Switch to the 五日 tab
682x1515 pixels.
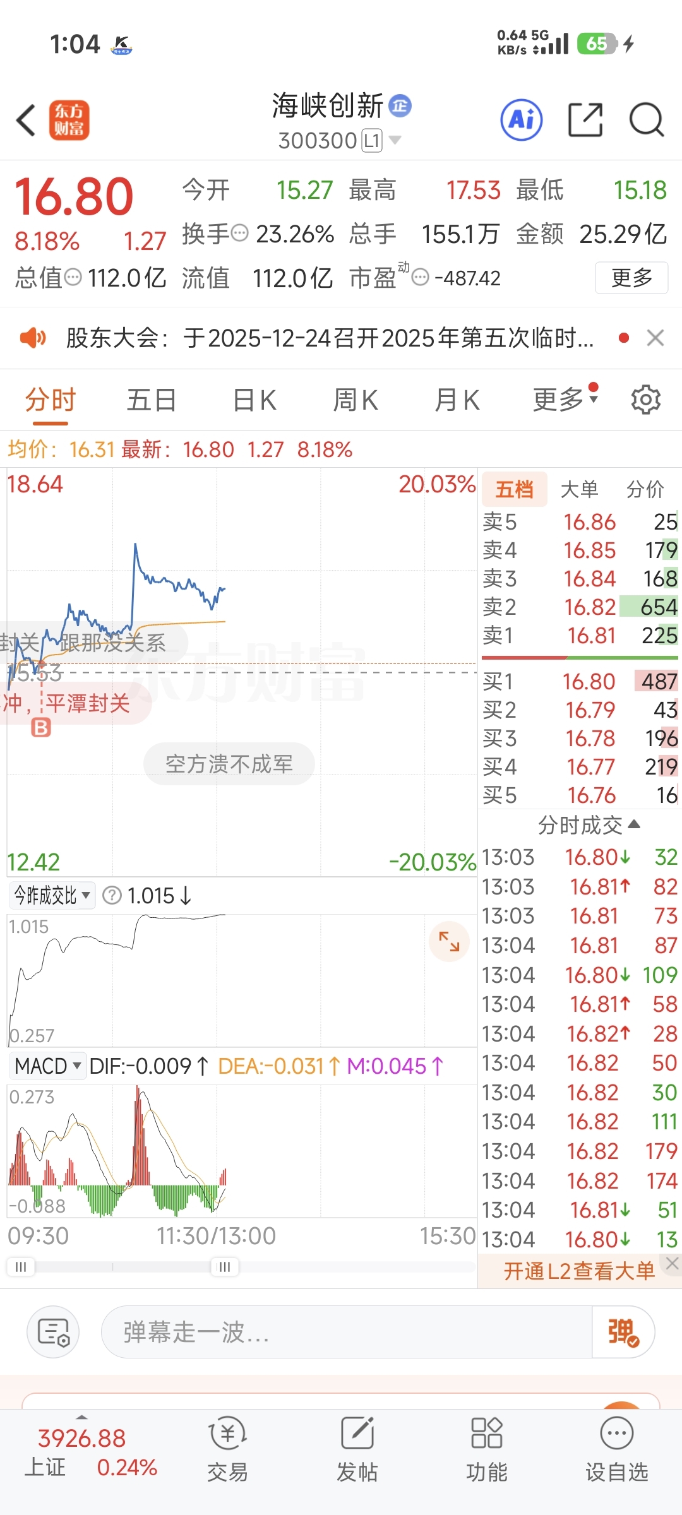(x=152, y=400)
